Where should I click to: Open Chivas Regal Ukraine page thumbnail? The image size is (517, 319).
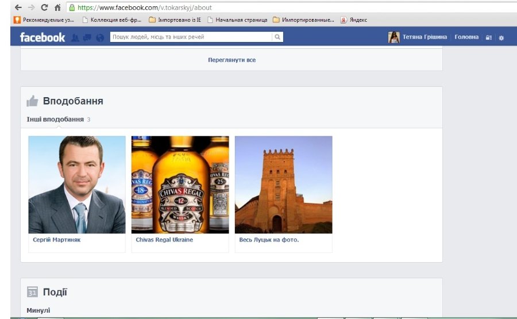click(x=180, y=185)
